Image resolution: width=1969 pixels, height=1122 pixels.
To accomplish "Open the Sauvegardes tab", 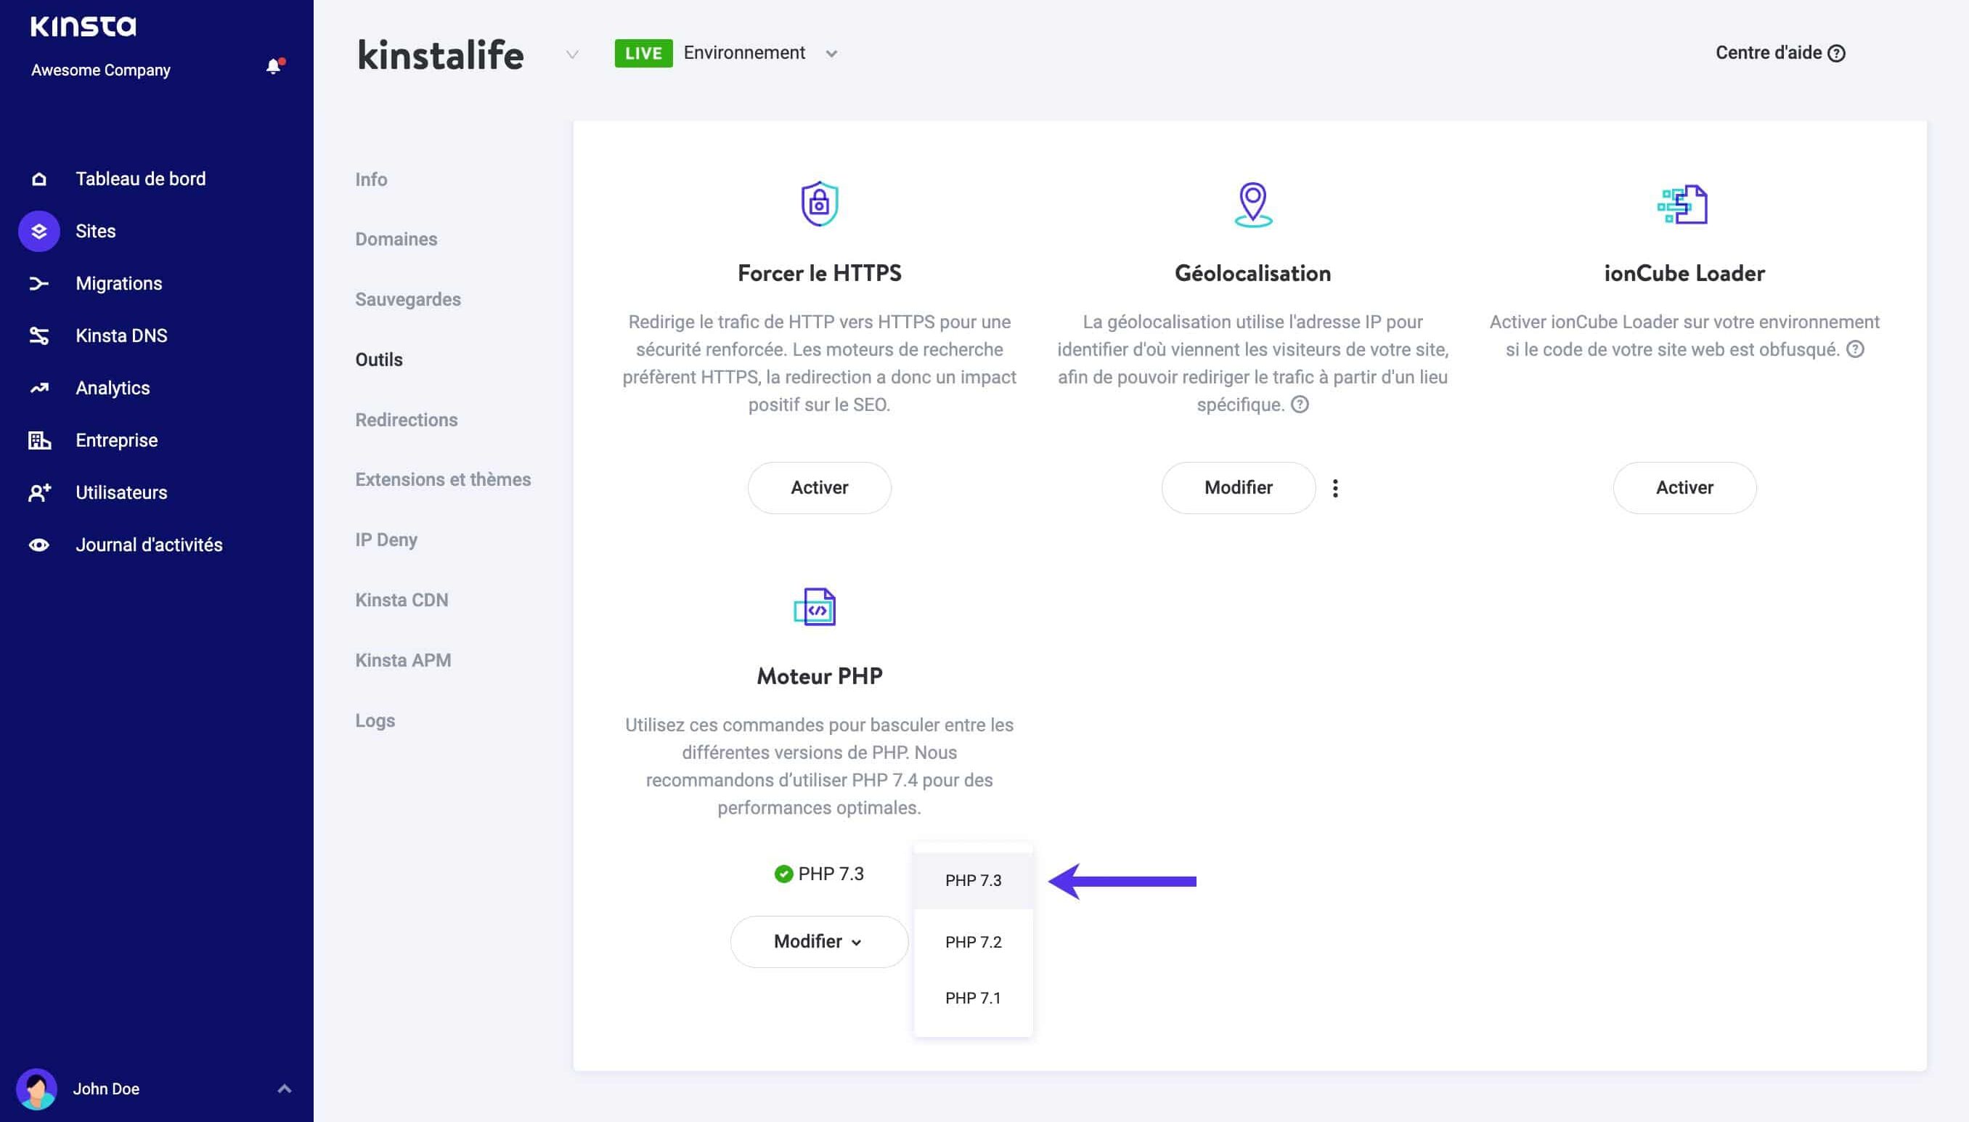I will click(407, 300).
